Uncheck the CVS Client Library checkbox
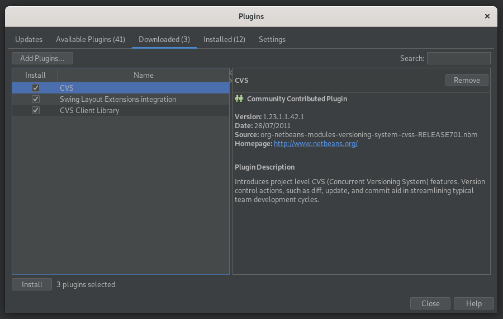This screenshot has width=503, height=319. [x=36, y=110]
